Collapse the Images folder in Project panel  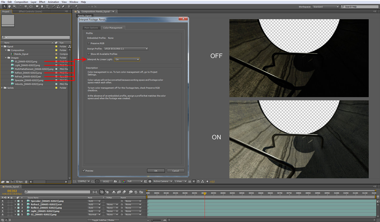[x=6, y=58]
